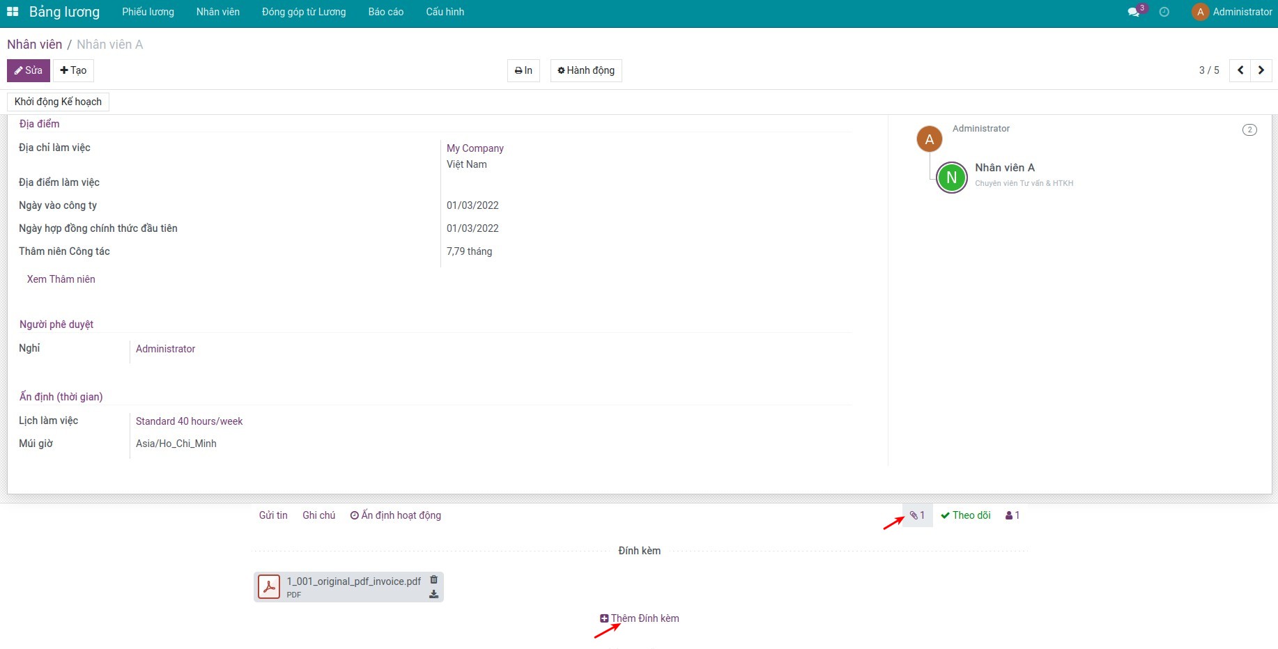
Task: Click Thêm Đính kèm link
Action: click(640, 618)
